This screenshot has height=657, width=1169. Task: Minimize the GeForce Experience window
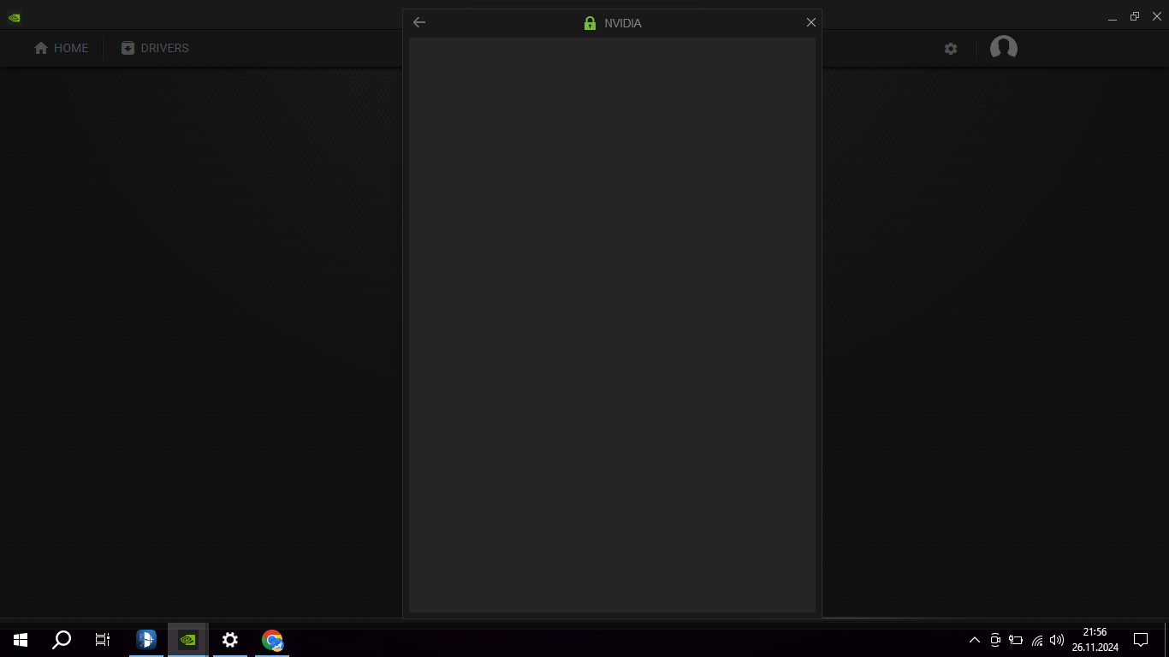[x=1113, y=17]
